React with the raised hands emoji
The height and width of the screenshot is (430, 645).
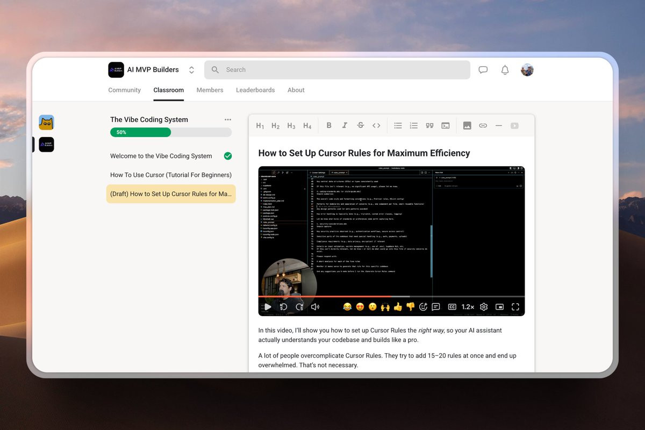point(385,307)
